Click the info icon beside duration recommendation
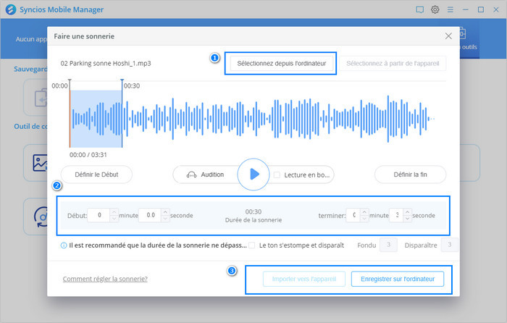Screen dimensions: 507x323 (x=64, y=246)
